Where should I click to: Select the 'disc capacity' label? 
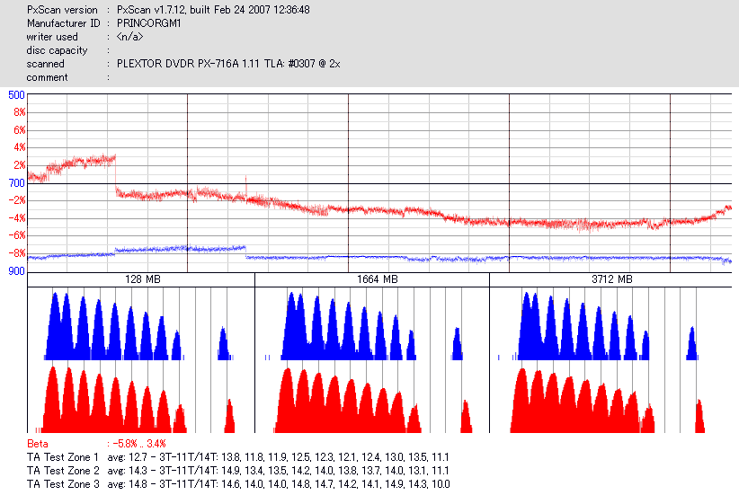(57, 50)
